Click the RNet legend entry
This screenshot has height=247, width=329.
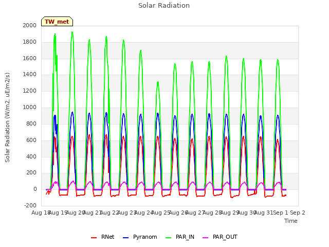103,237
